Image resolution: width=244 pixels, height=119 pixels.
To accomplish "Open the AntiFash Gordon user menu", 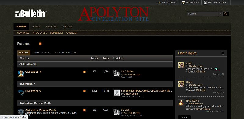I will click(x=216, y=2).
